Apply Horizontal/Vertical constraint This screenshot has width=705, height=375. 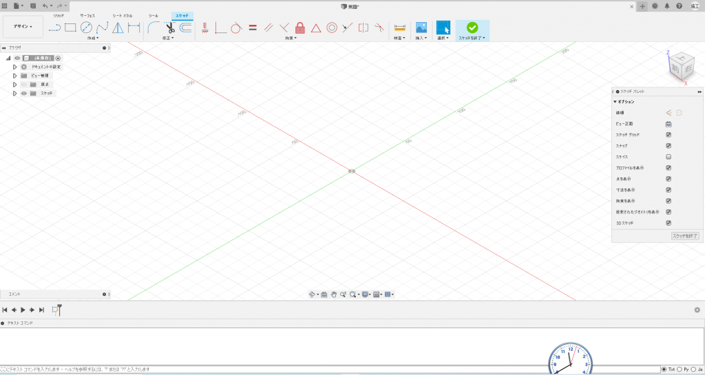pyautogui.click(x=204, y=28)
